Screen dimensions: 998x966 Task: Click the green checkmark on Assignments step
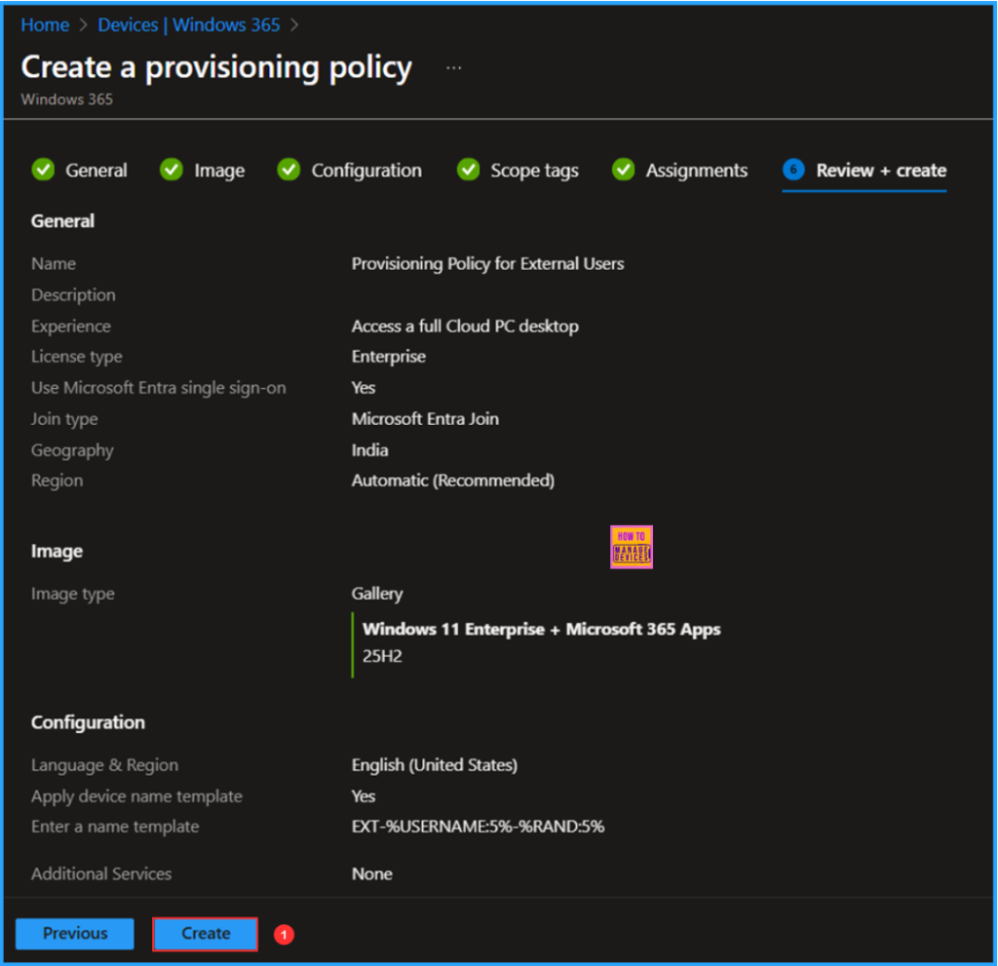click(623, 170)
